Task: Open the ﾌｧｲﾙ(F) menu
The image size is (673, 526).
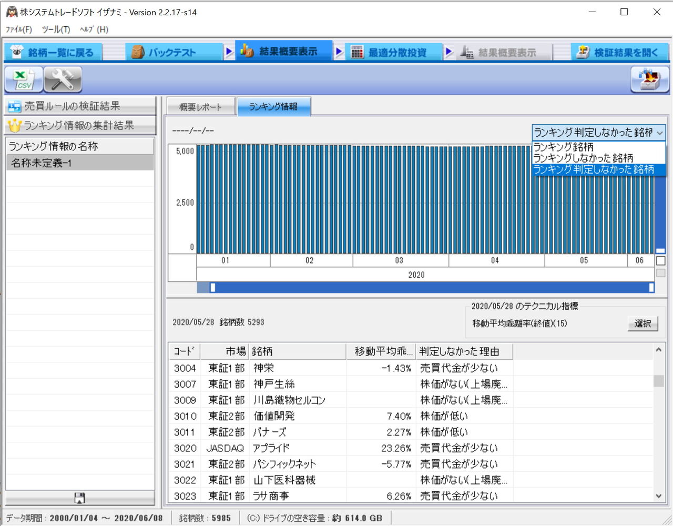Action: [19, 29]
